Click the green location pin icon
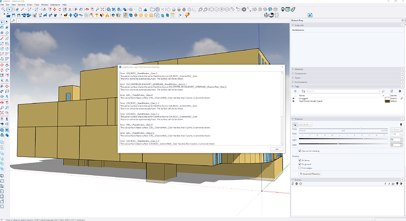The height and width of the screenshot is (221, 406). point(283,9)
